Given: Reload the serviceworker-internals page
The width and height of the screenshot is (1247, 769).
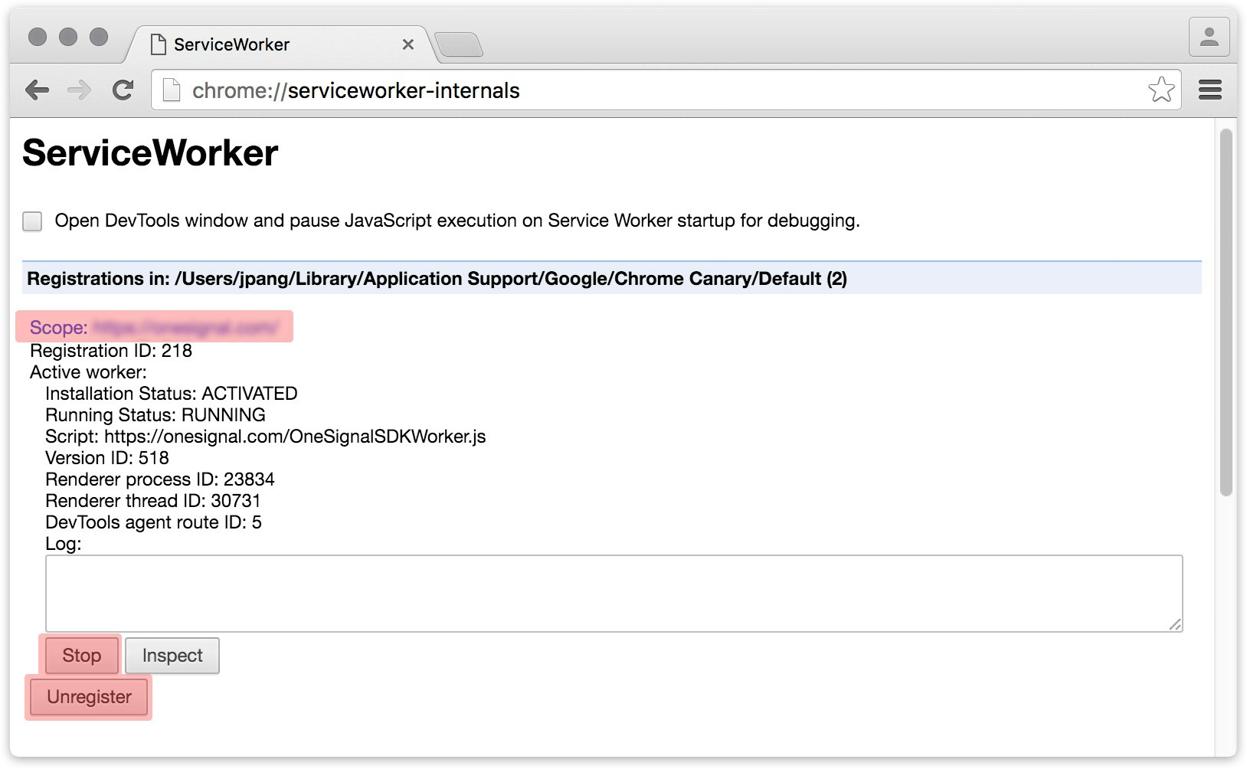Looking at the screenshot, I should (123, 90).
